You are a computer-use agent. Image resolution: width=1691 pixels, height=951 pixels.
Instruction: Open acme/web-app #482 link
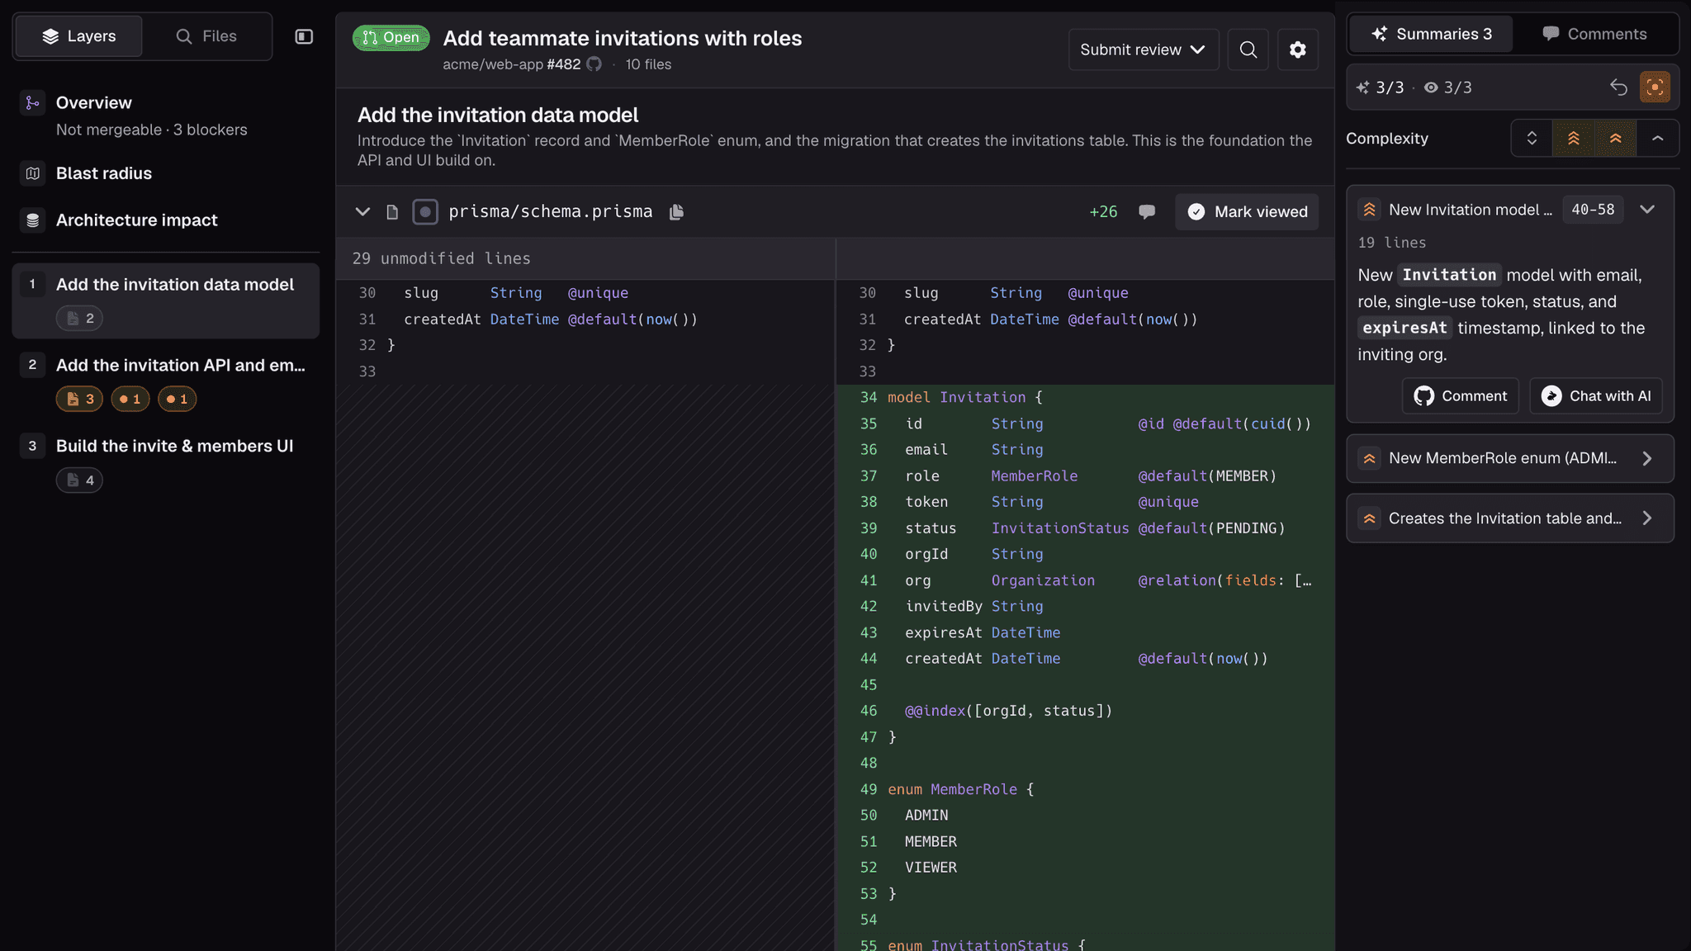[511, 64]
